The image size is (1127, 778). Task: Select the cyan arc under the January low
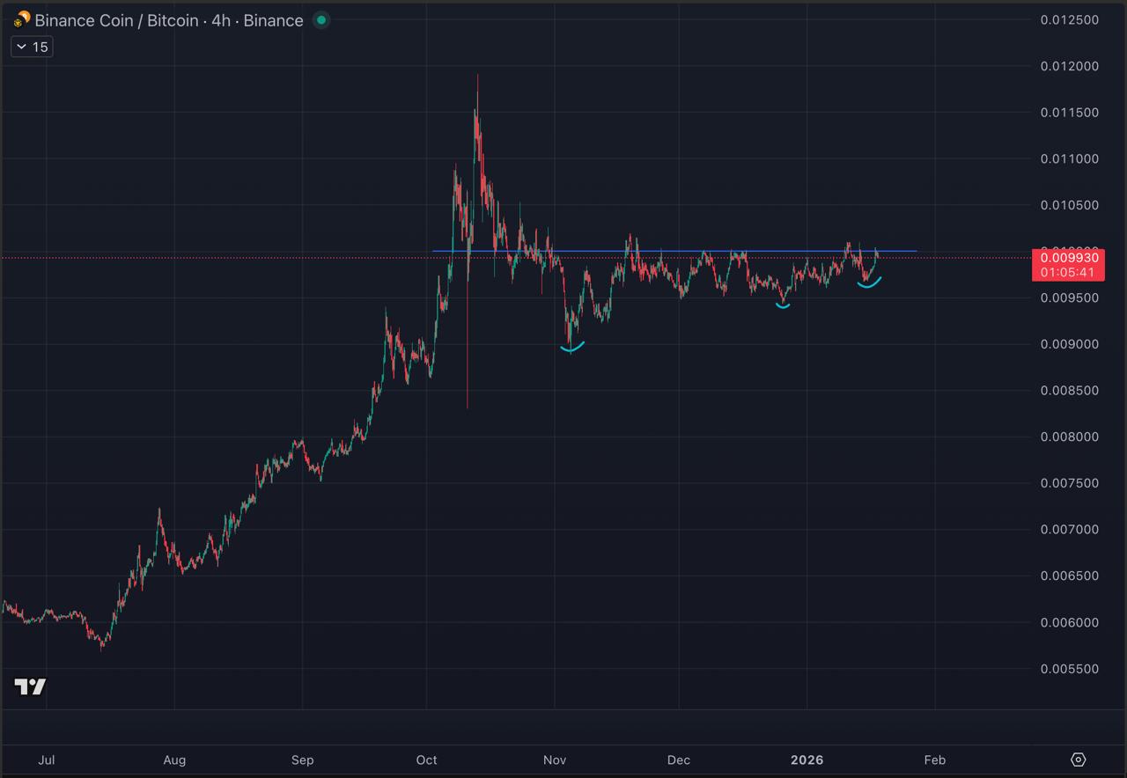869,283
